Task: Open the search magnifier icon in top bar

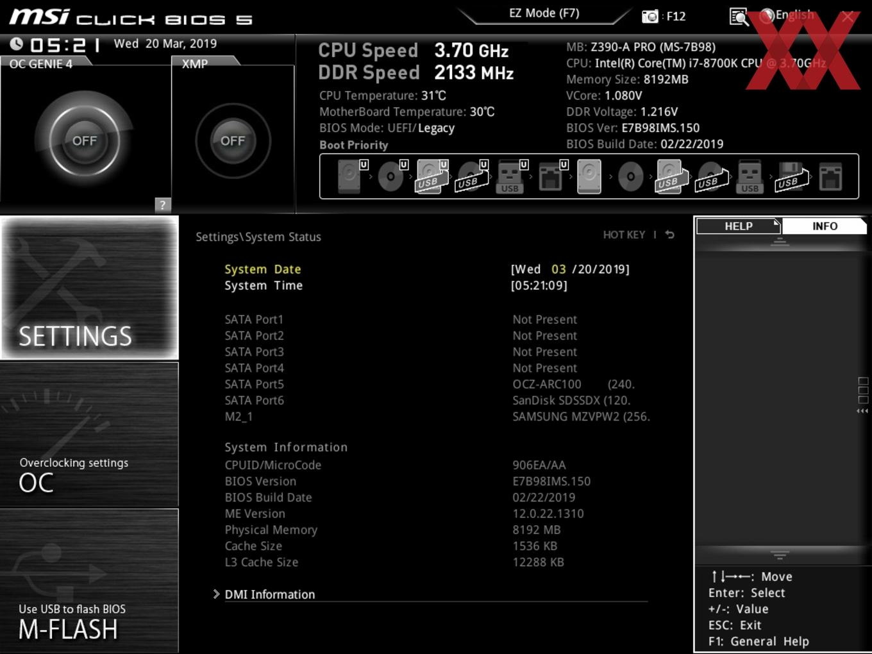Action: pos(739,17)
